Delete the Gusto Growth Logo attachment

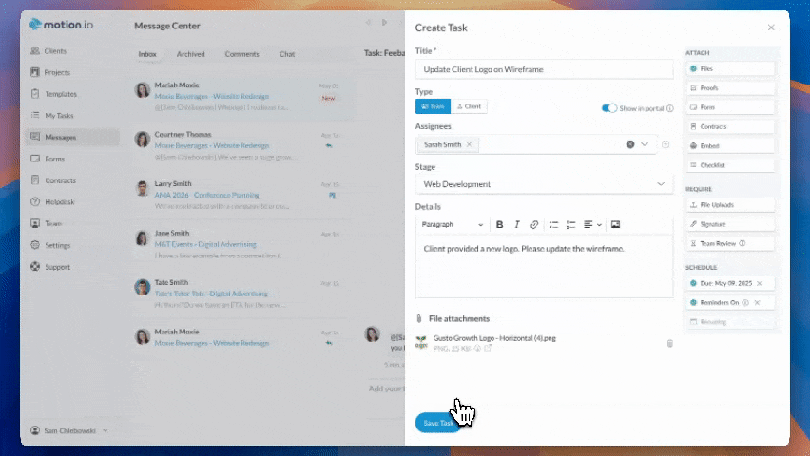coord(669,343)
